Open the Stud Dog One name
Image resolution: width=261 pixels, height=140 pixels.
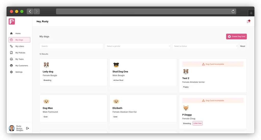[120, 72]
